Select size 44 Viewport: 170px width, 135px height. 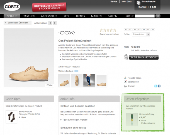[x=144, y=30]
